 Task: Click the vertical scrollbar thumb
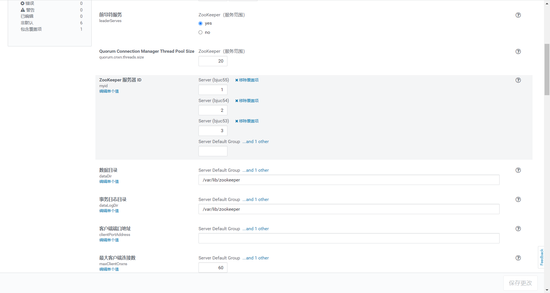click(547, 69)
